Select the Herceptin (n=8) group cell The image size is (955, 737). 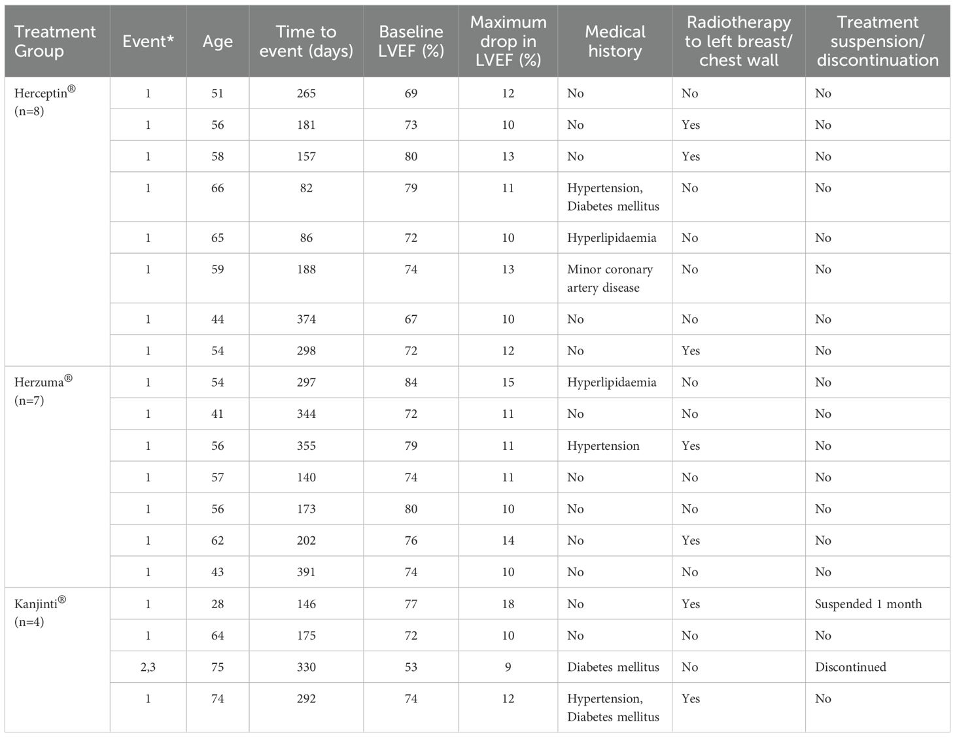click(44, 102)
